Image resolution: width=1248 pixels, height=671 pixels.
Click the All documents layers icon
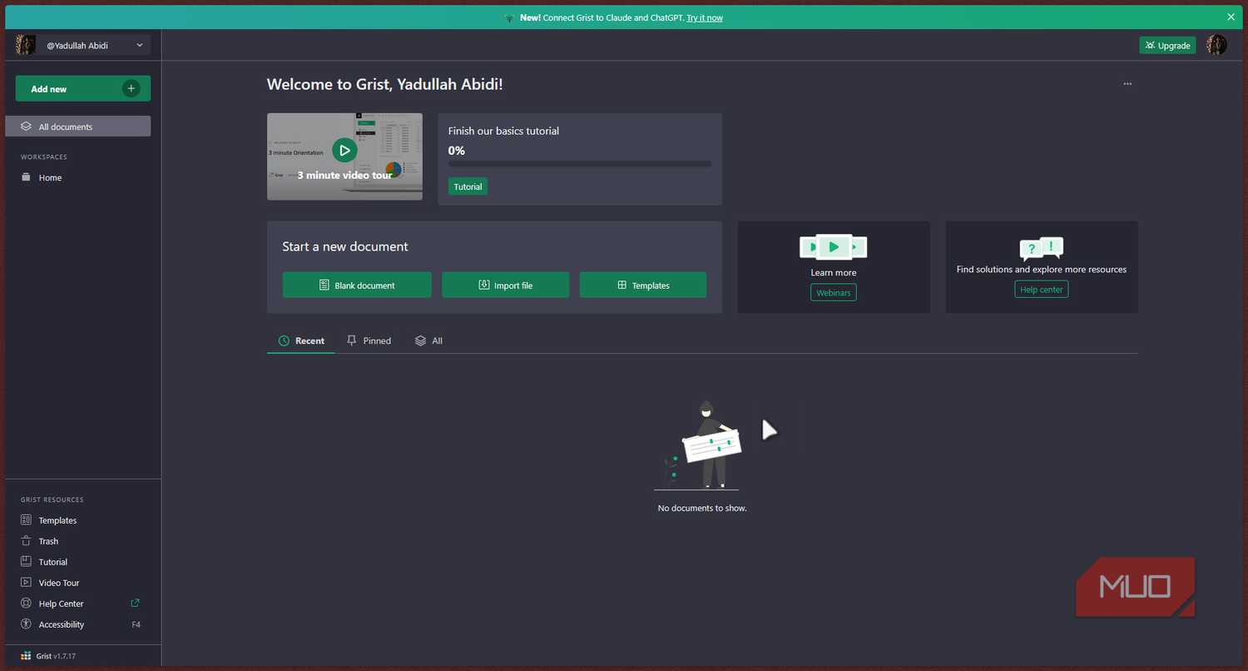click(26, 127)
